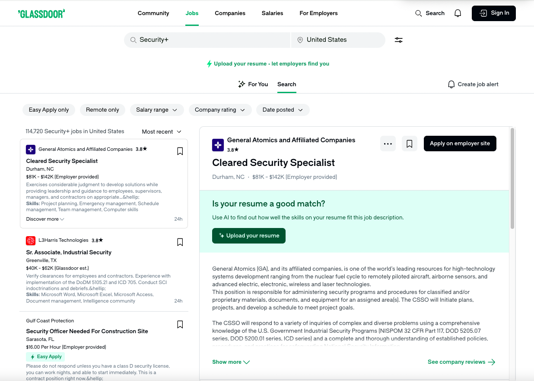
Task: Enable the Easy Apply only filter
Action: point(48,109)
